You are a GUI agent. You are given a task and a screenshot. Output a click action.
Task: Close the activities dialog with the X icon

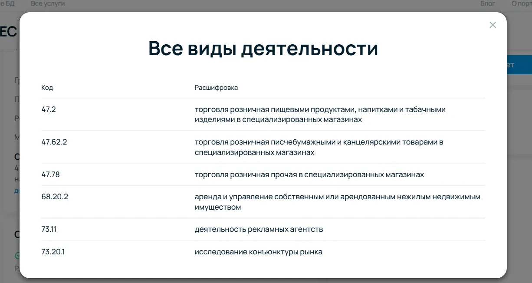coord(493,25)
